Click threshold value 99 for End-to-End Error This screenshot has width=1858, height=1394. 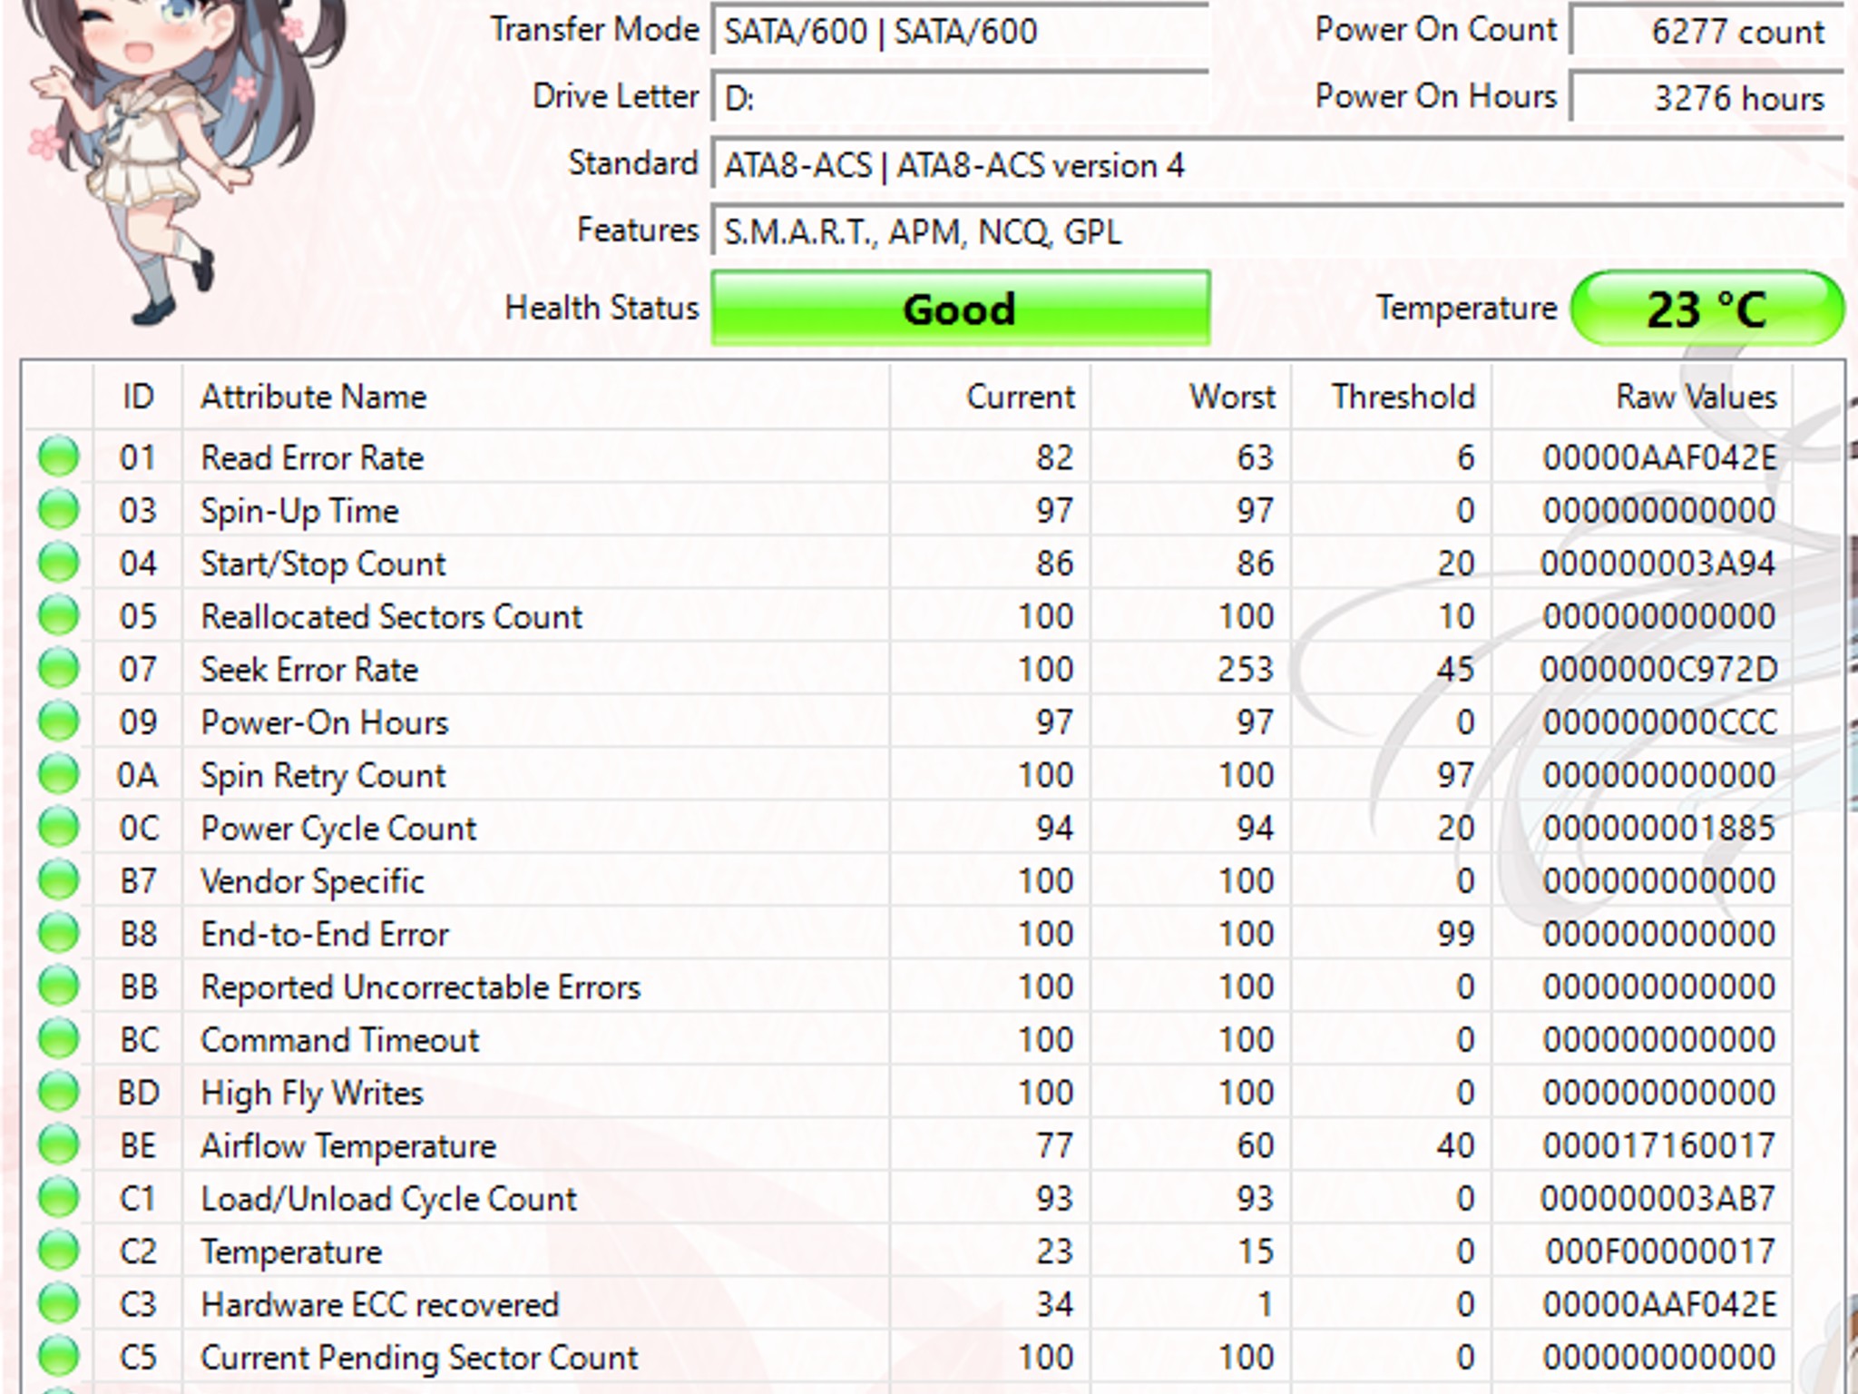[x=1456, y=934]
